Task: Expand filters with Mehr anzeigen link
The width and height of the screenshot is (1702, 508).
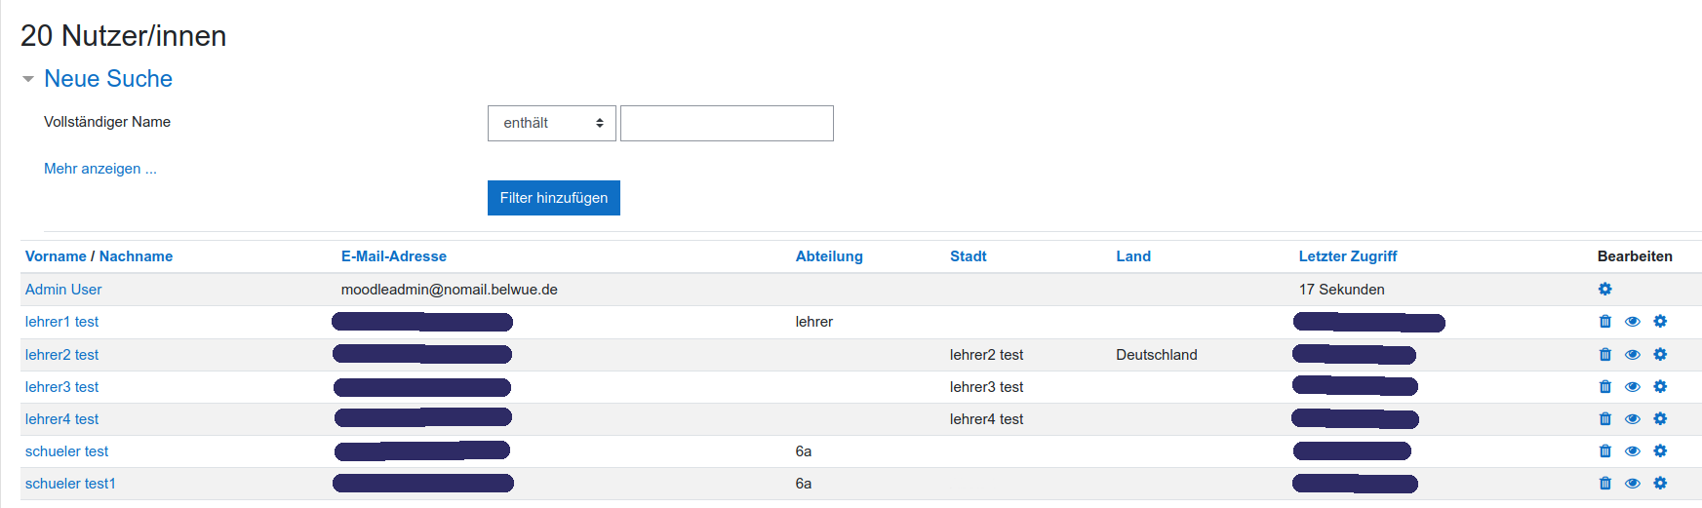Action: click(x=99, y=169)
